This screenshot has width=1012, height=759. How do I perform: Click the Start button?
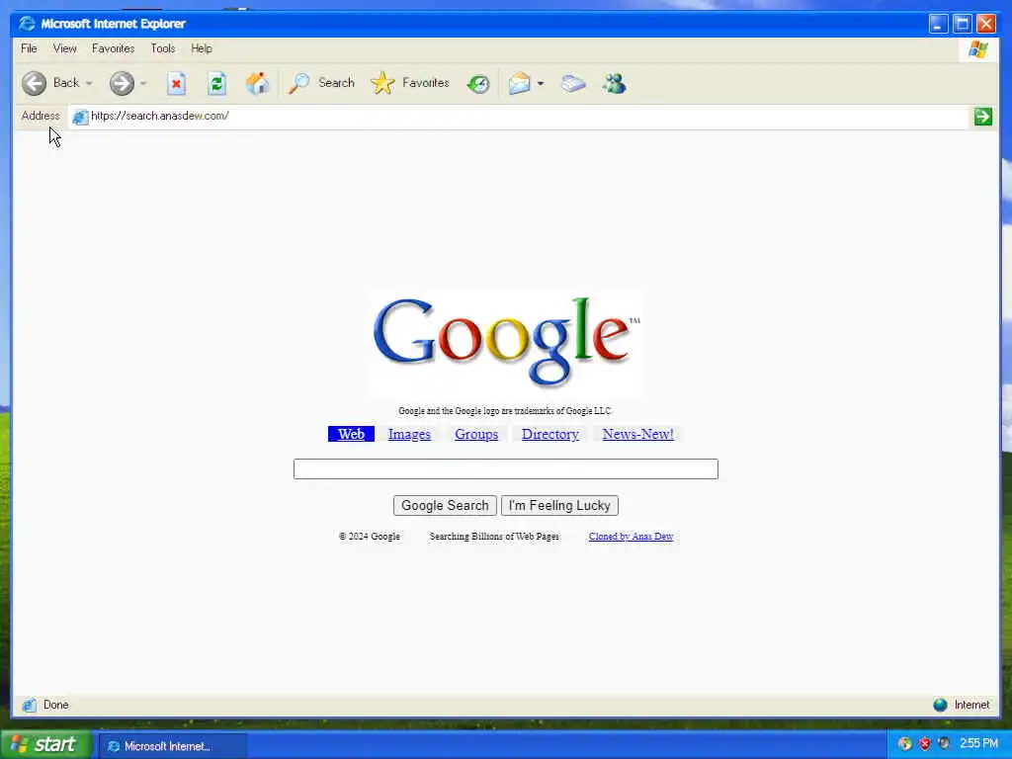tap(44, 745)
